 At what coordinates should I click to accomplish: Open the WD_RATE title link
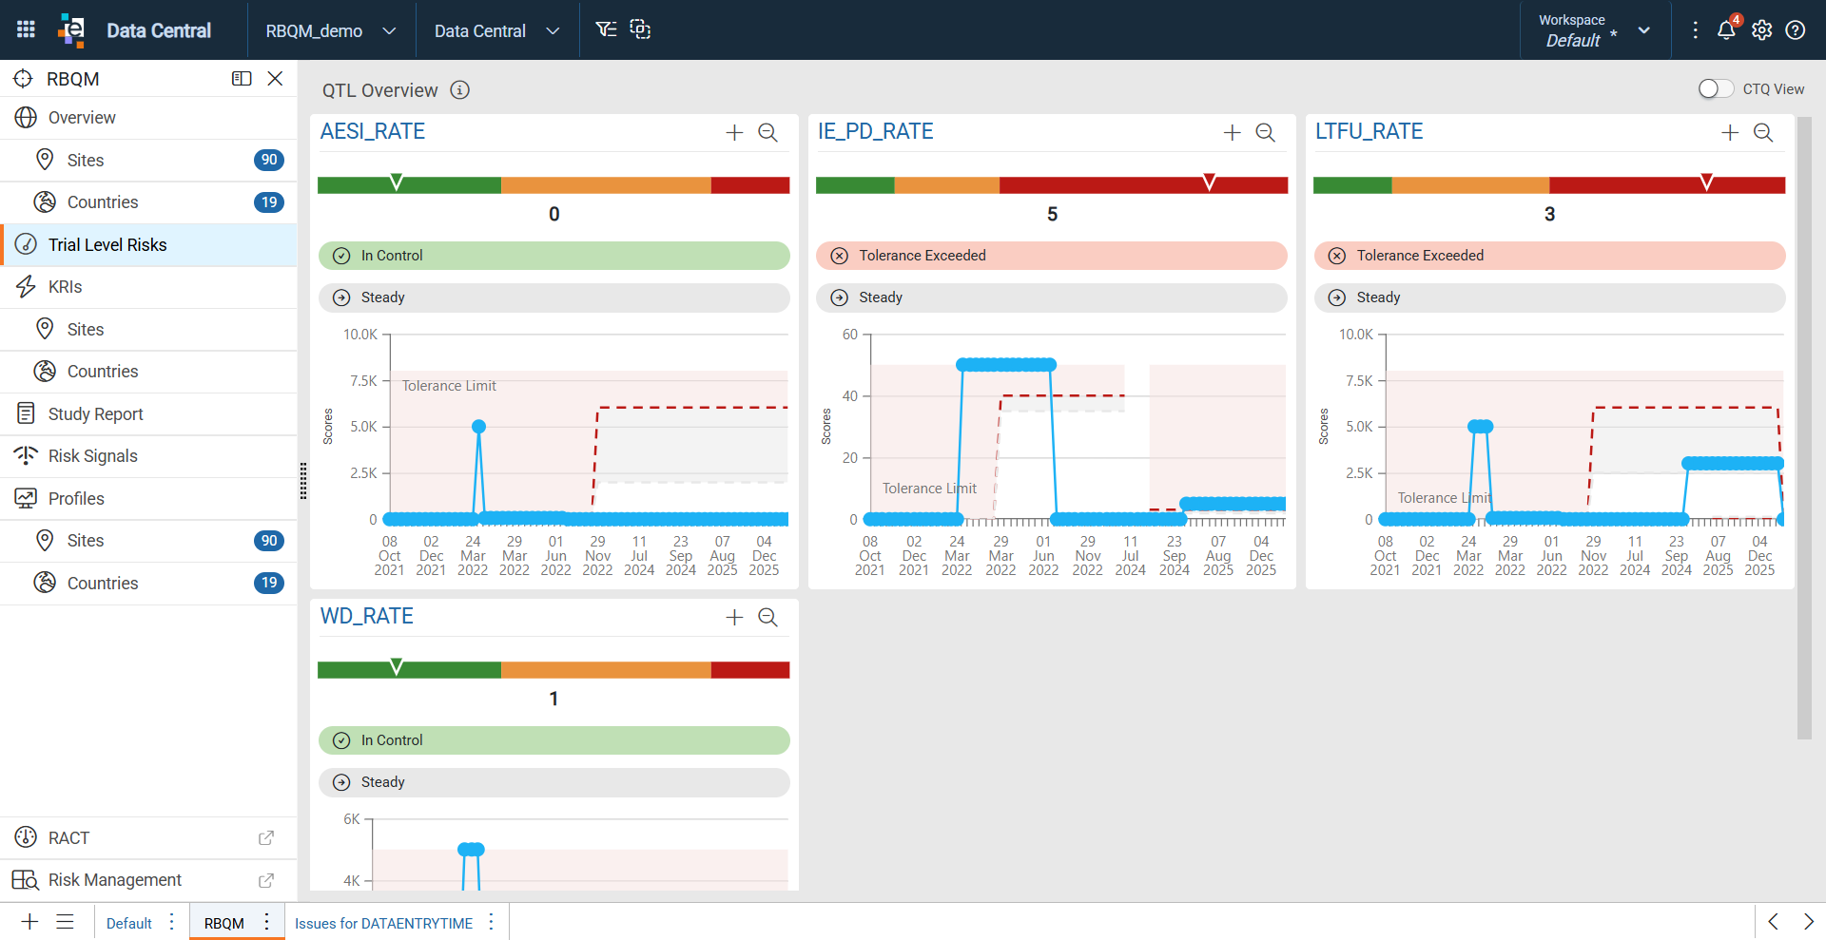pos(367,617)
